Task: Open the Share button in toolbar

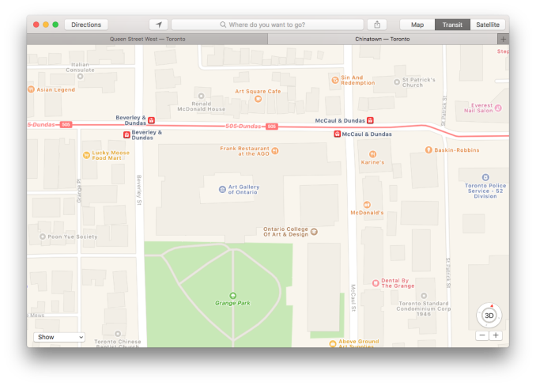Action: (377, 25)
